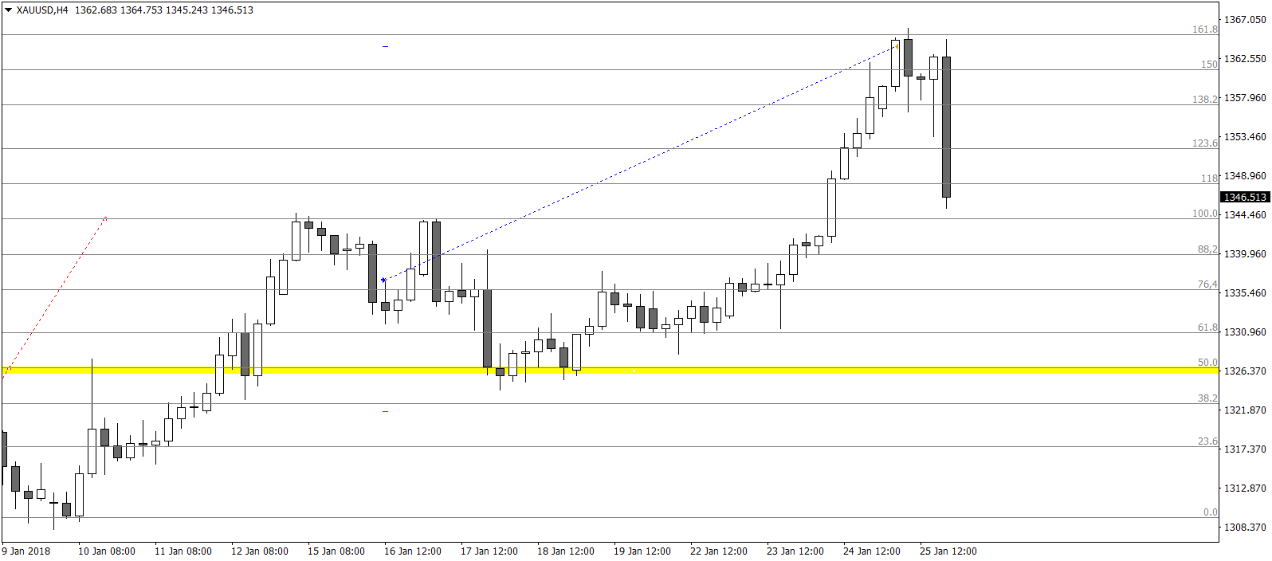The height and width of the screenshot is (561, 1272).
Task: Click the 9 Jan 2018 time label
Action: [x=26, y=551]
